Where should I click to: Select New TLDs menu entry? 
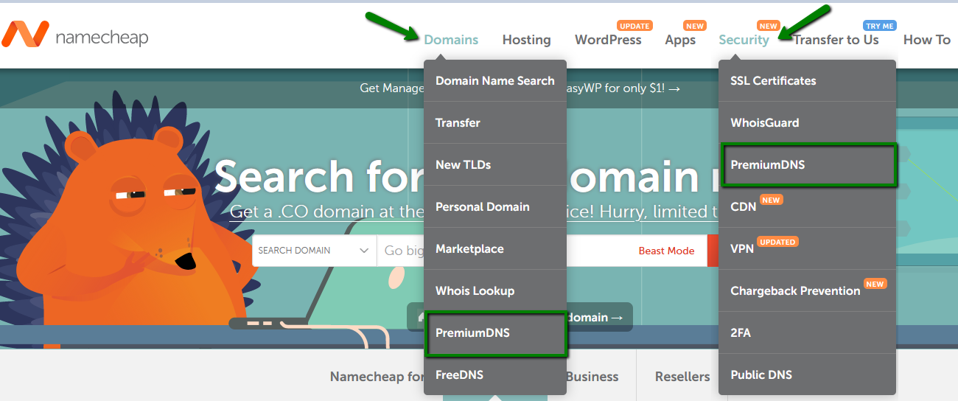495,164
